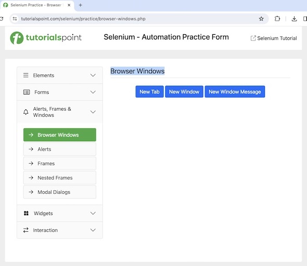Open the Alerts menu item

tap(60, 149)
